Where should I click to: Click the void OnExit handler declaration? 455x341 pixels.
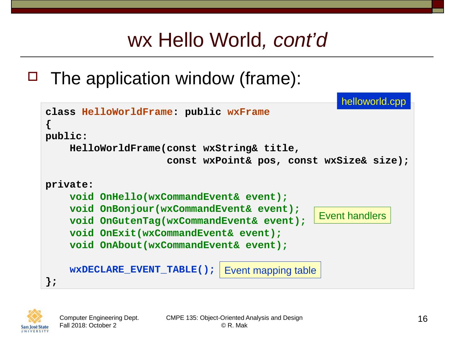[x=175, y=233]
